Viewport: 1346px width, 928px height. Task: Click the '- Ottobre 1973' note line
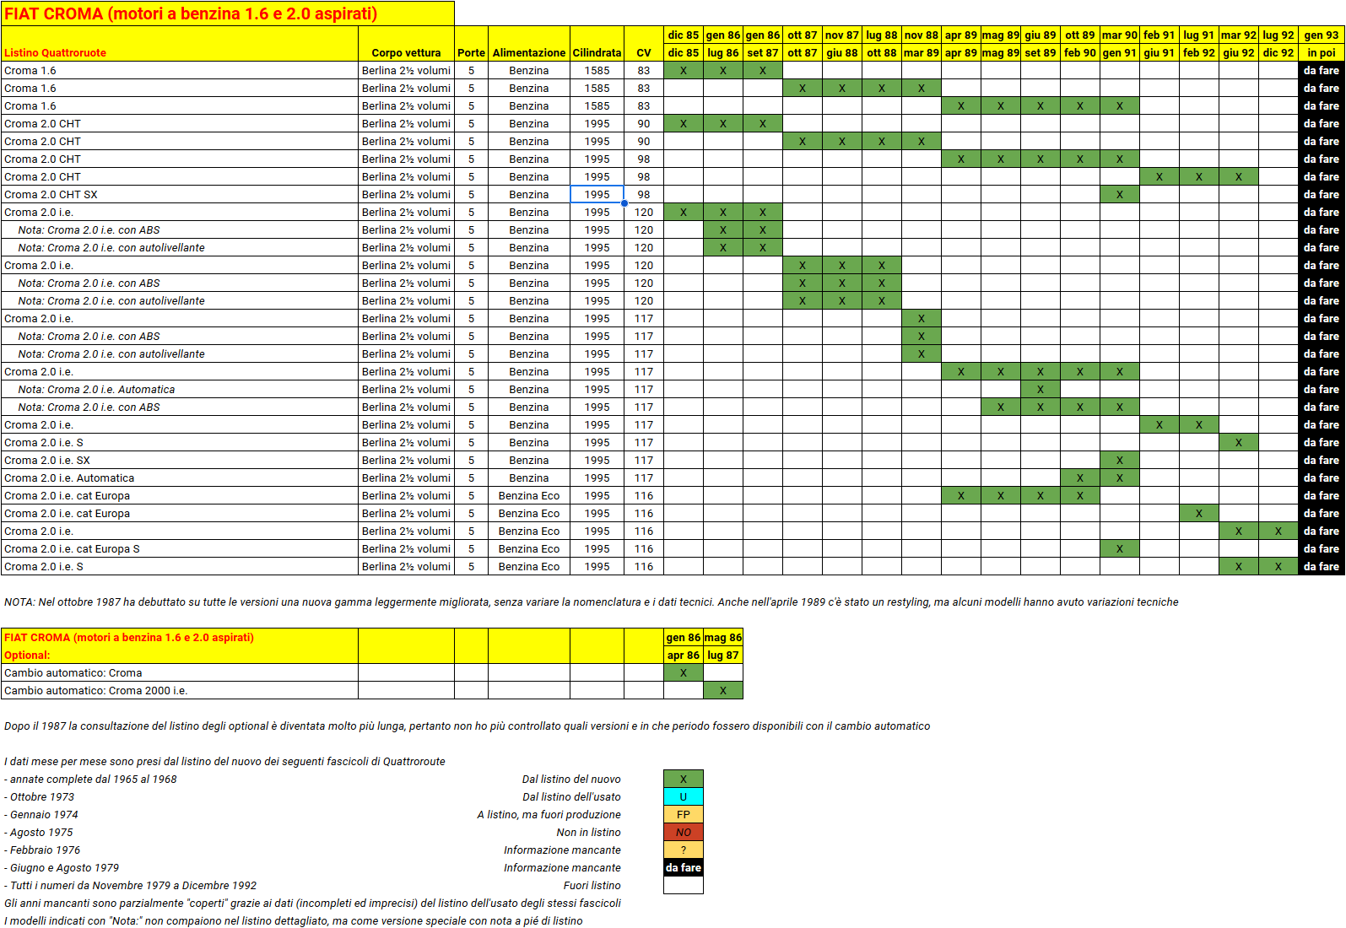tap(39, 796)
